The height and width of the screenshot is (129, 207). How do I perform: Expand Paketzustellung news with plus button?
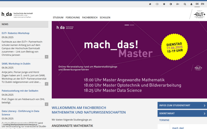point(47,104)
